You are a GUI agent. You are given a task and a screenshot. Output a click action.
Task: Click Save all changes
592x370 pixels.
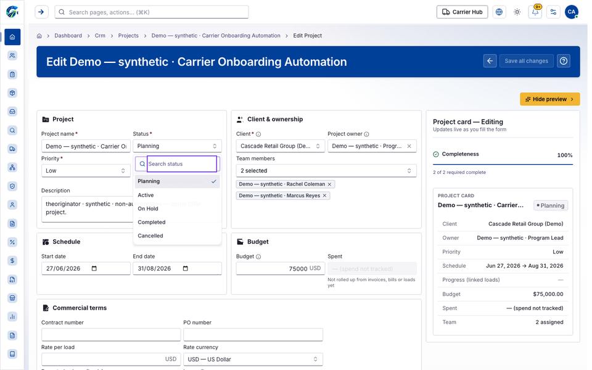[x=526, y=61]
